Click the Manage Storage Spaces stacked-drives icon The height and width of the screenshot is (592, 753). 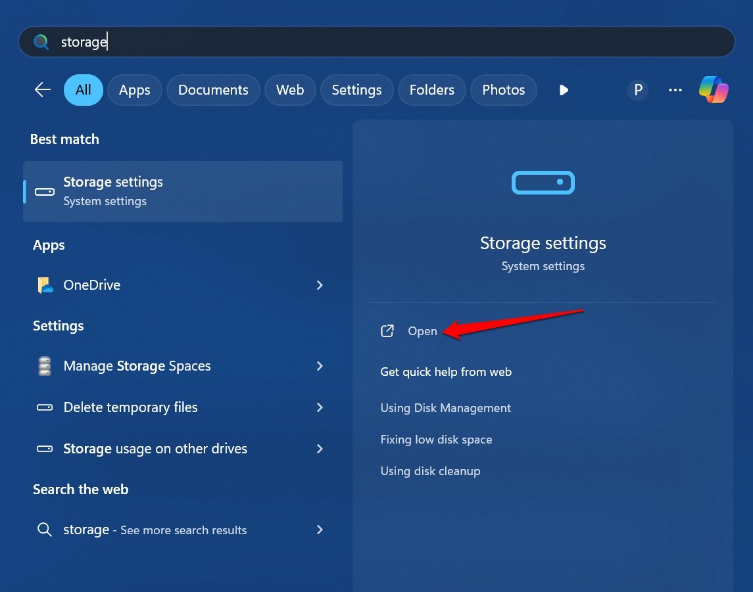point(45,366)
